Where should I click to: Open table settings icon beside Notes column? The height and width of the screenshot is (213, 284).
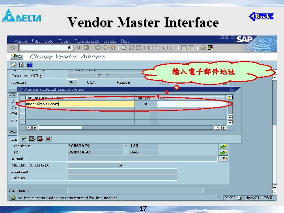coord(230,98)
